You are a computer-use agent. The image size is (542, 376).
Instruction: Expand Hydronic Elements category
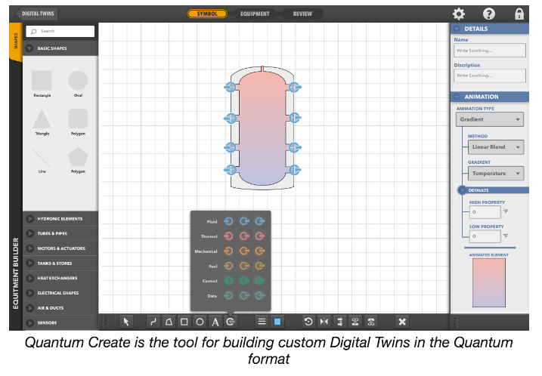(60, 218)
